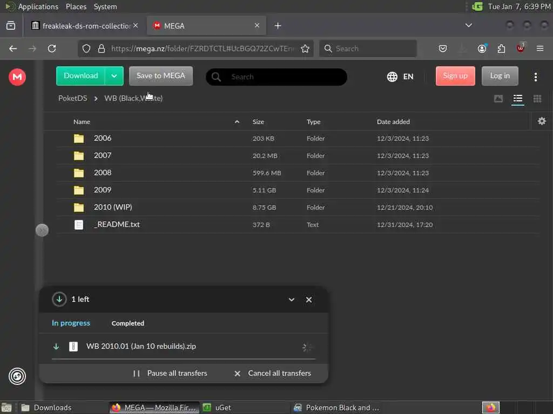Click the uBlock Origin extension icon
Viewport: 553px width, 414px height.
coord(521,48)
